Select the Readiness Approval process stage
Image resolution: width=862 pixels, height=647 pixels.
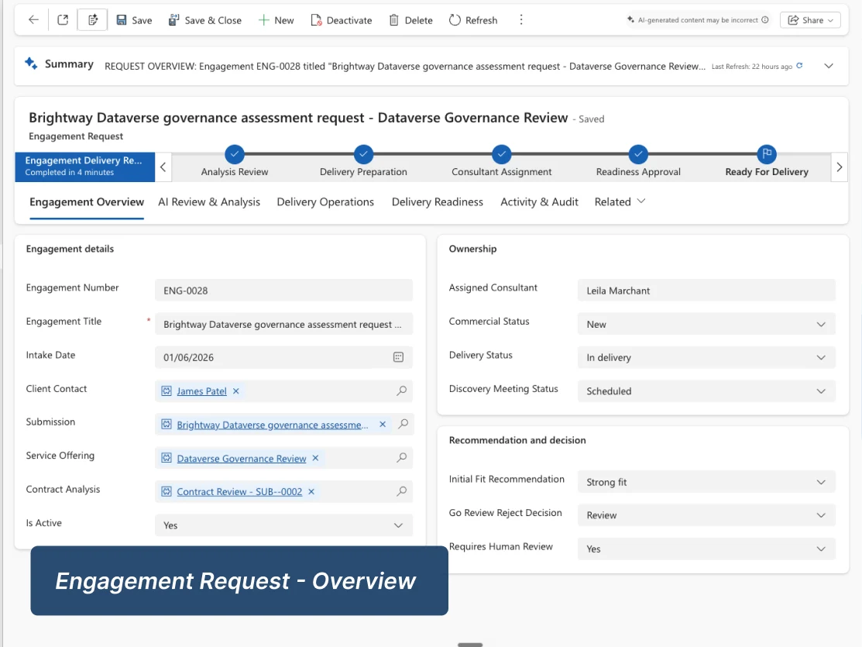pos(637,161)
